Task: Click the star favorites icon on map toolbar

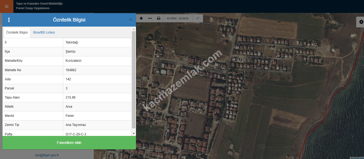Action: pyautogui.click(x=141, y=18)
